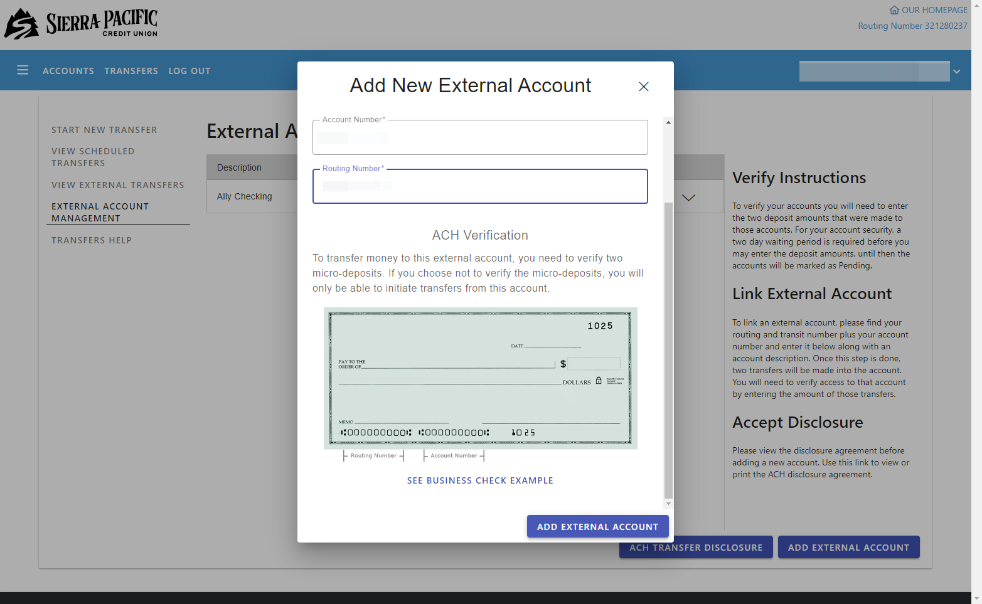The width and height of the screenshot is (982, 604).
Task: Click the Description column header
Action: click(239, 167)
